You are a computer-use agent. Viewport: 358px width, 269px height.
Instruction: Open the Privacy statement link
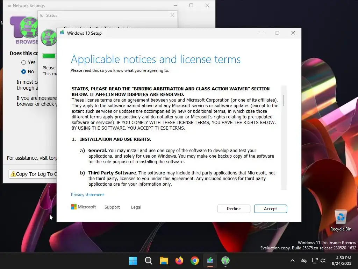click(x=87, y=195)
